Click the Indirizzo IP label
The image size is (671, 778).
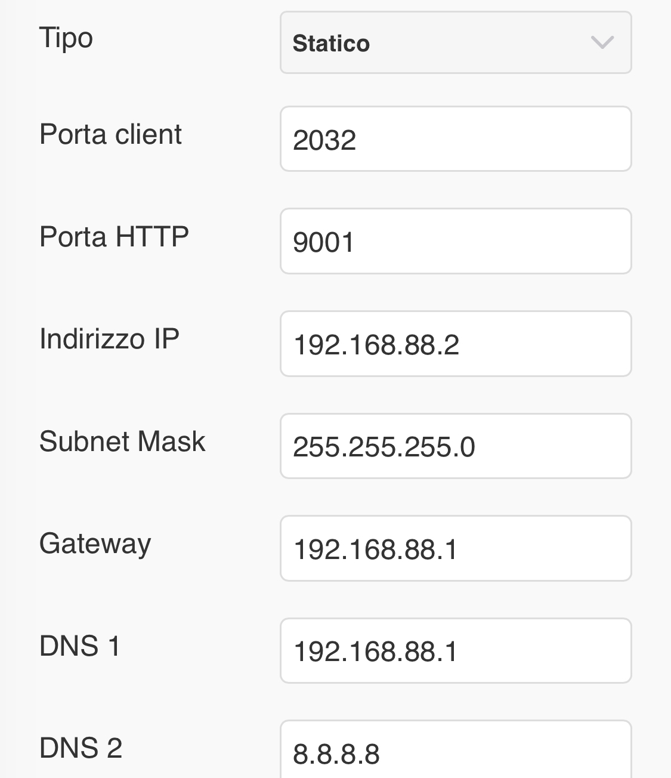(109, 339)
